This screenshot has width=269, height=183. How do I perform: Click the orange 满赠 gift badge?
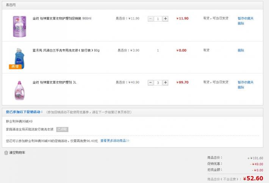click(x=15, y=67)
